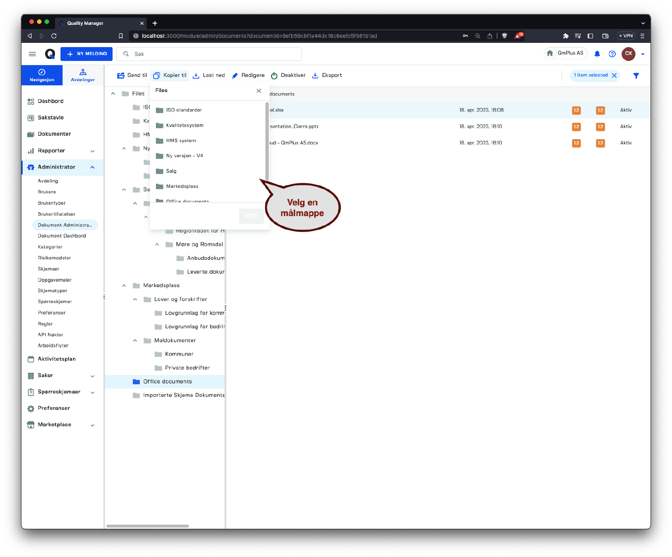Click the Eksport toolbar button

pos(327,76)
